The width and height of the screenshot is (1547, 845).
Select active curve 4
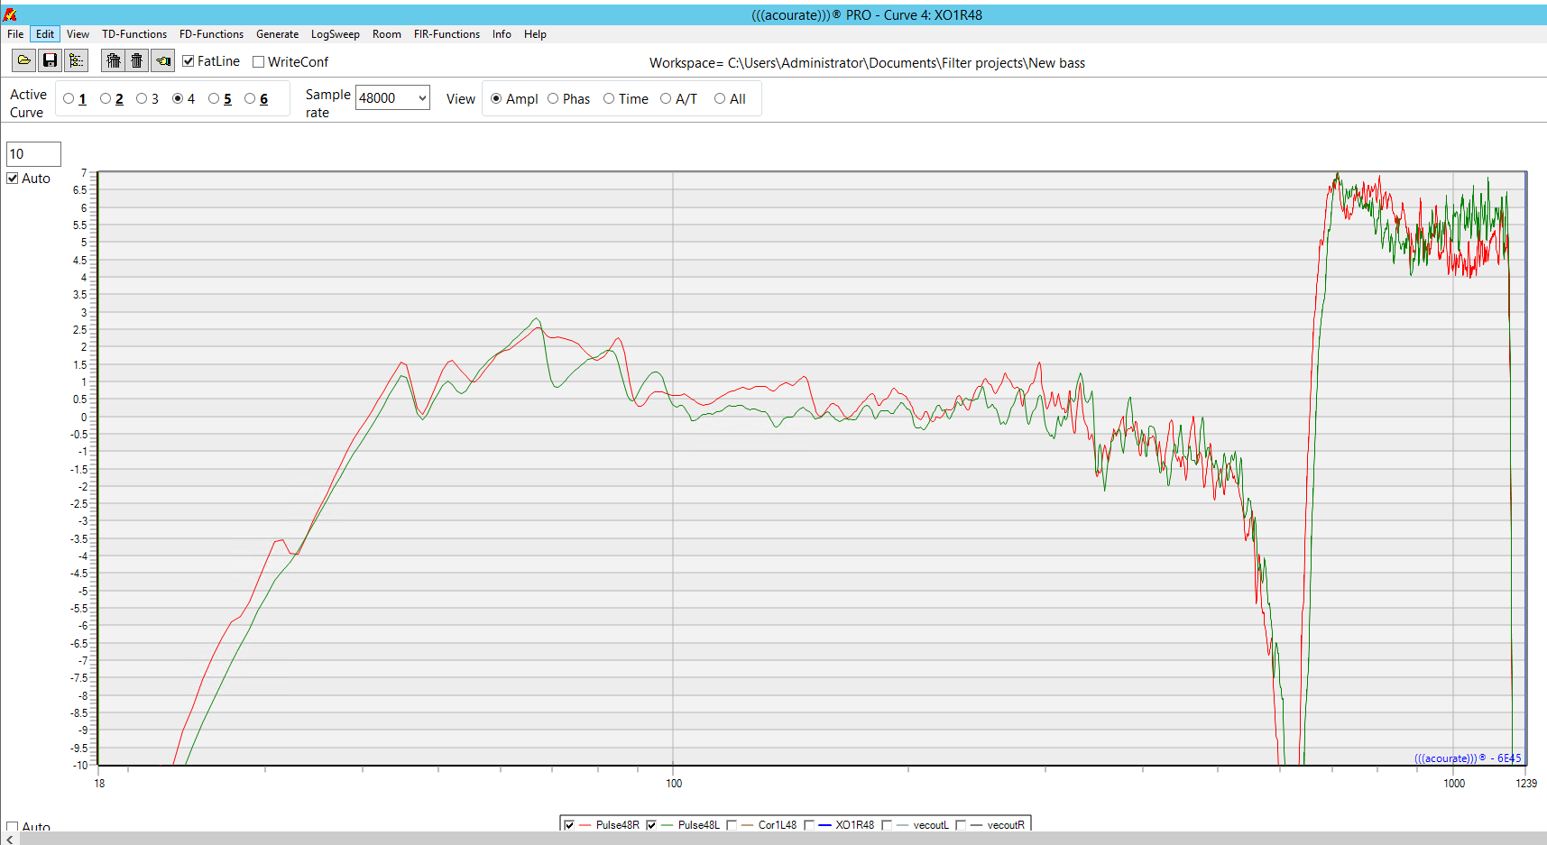click(178, 99)
